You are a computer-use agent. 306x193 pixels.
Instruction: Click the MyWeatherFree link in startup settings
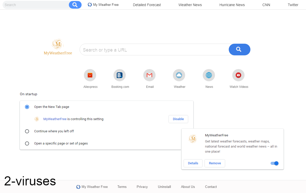click(55, 119)
